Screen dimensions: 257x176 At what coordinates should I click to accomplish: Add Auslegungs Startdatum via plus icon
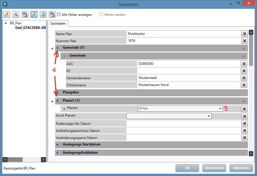pyautogui.click(x=57, y=145)
